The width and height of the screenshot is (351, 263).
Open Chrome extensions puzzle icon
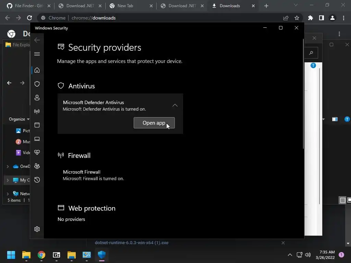(x=310, y=18)
